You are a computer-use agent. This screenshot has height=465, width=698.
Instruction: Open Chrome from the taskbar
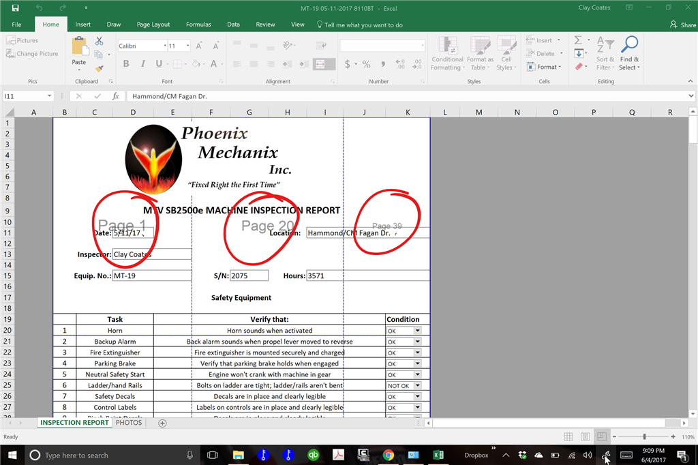[388, 455]
